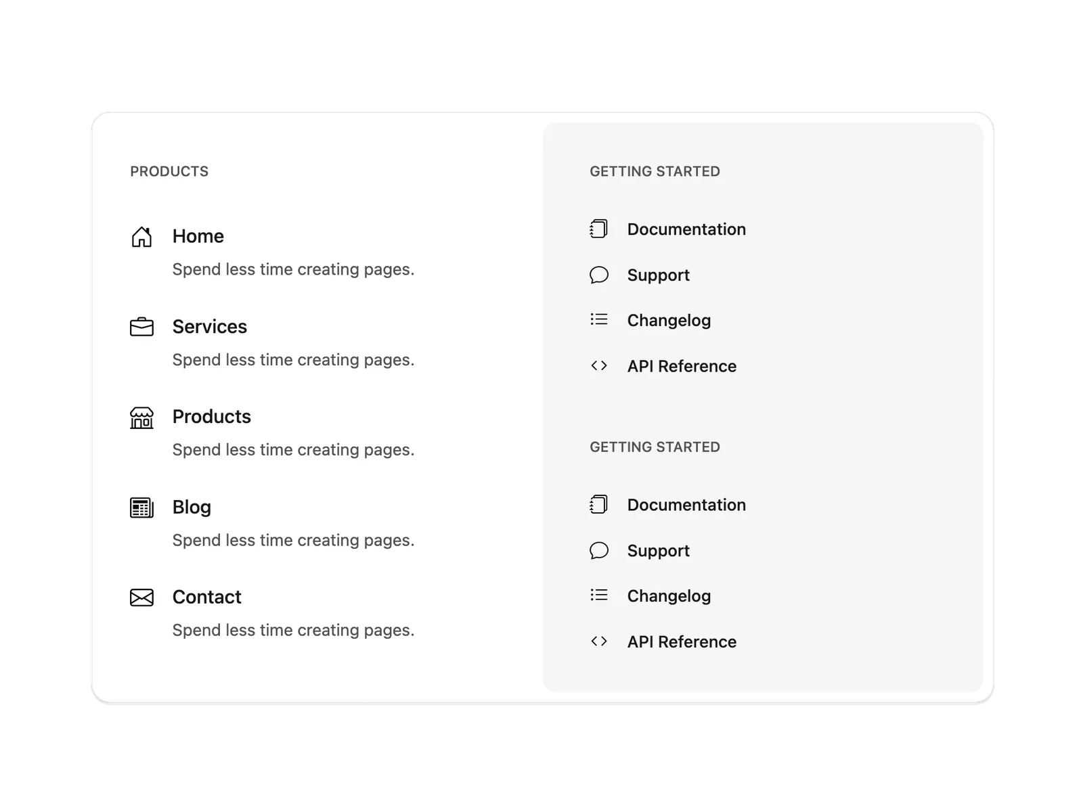This screenshot has height=812, width=1083.
Task: Open the first Documentation link
Action: [686, 229]
